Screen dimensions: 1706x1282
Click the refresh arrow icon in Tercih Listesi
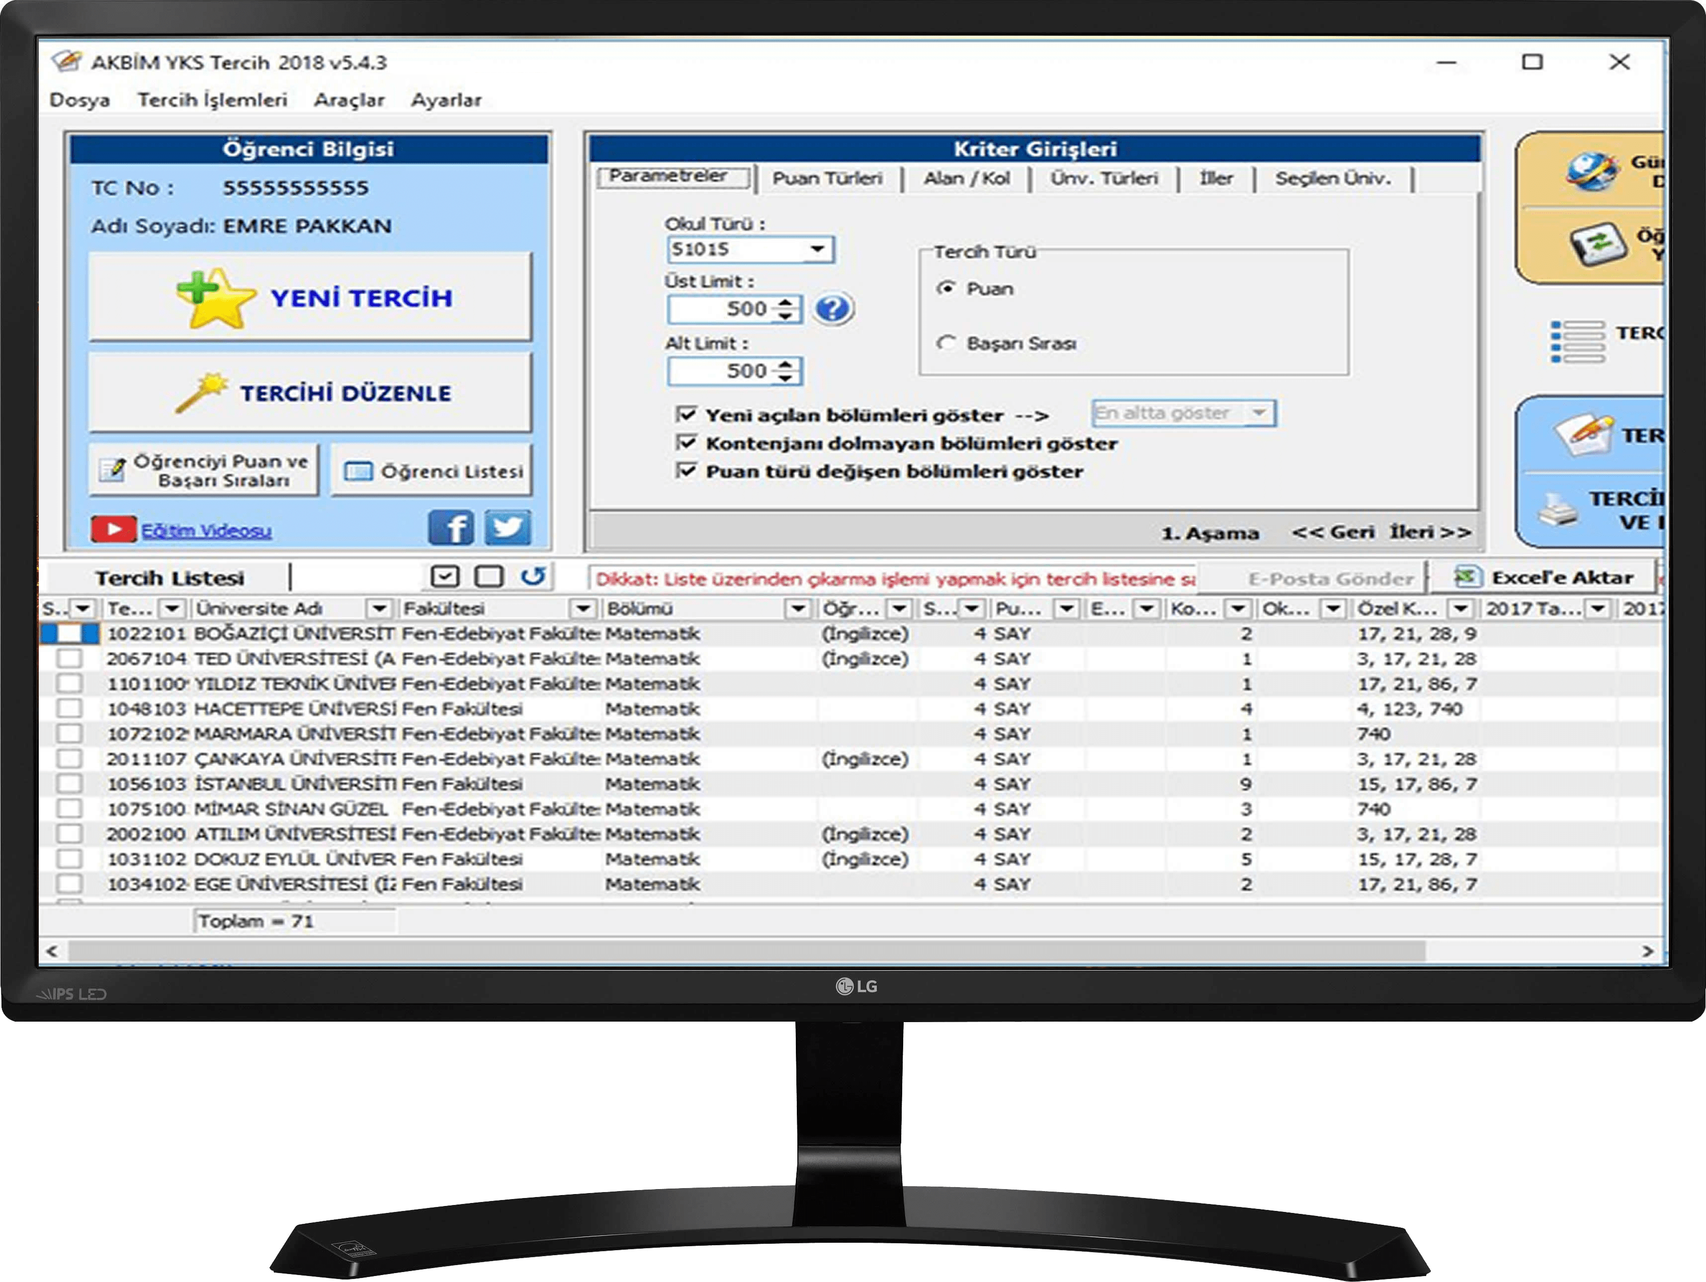coord(533,576)
